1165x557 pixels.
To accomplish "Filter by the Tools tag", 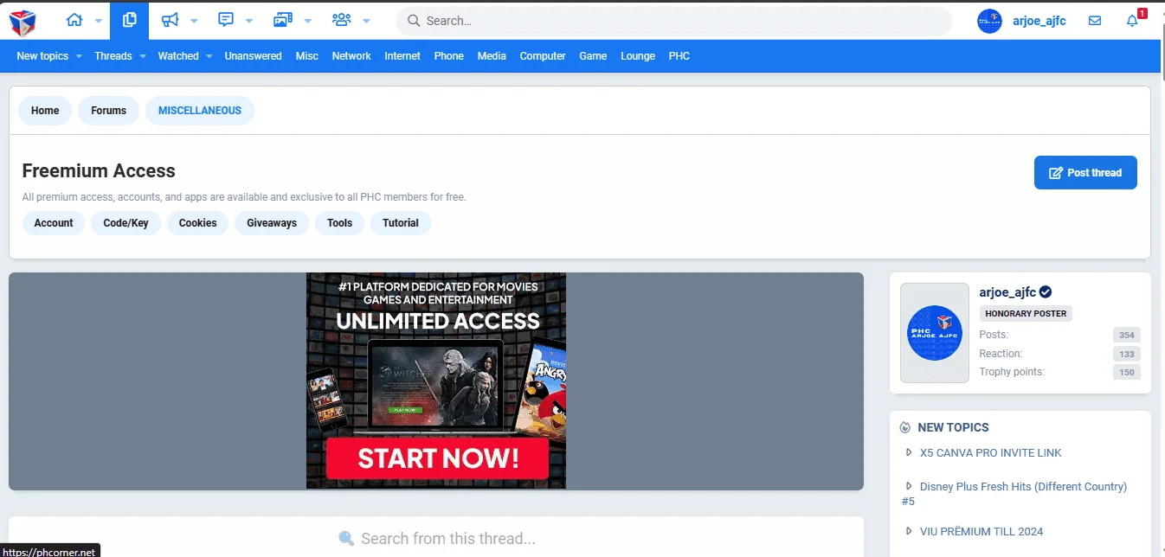I will [x=340, y=223].
